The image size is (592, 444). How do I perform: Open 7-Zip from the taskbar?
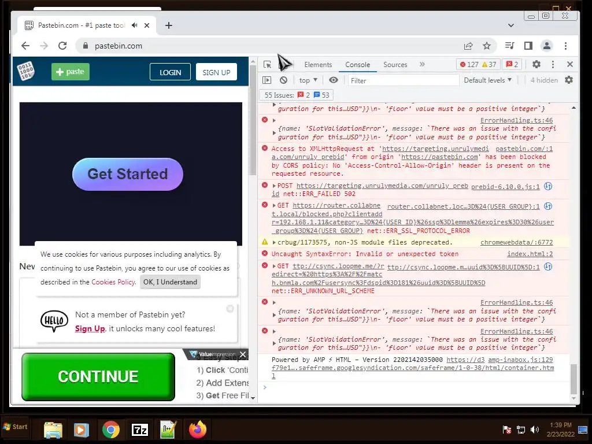click(x=140, y=430)
